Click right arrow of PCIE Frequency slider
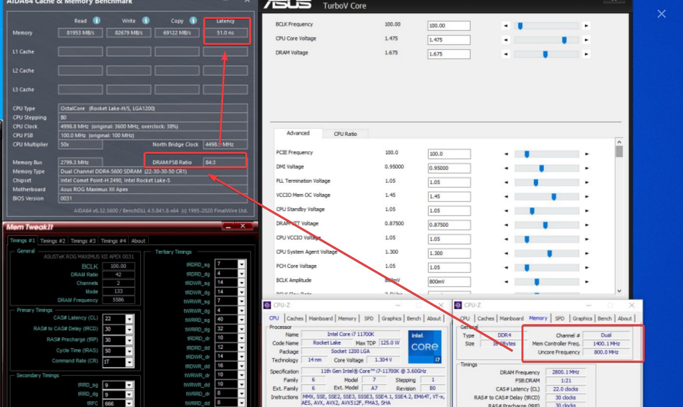 pos(586,154)
